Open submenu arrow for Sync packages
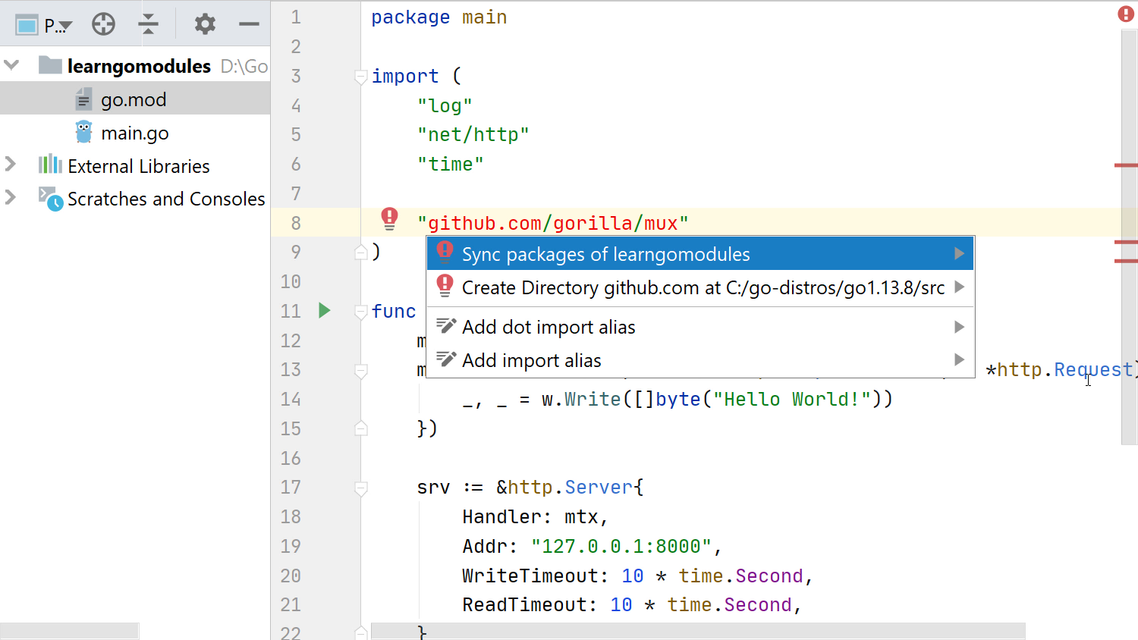The image size is (1138, 640). click(959, 253)
